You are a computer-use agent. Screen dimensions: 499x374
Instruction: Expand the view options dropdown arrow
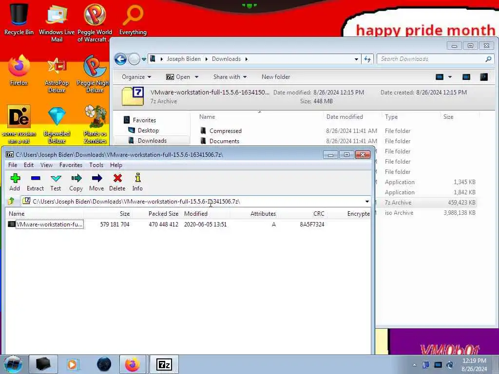point(450,77)
